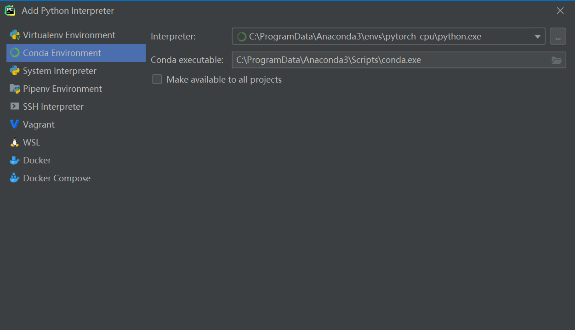Browse for Conda executable folder icon

pyautogui.click(x=557, y=60)
